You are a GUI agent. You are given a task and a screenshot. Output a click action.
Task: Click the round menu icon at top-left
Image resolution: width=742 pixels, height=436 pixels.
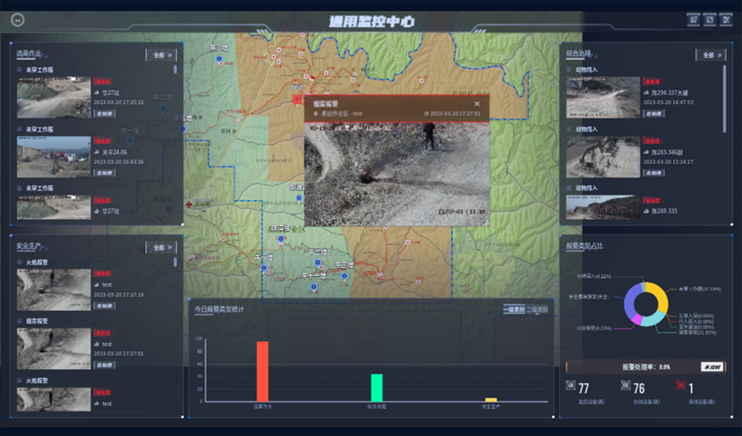(18, 21)
